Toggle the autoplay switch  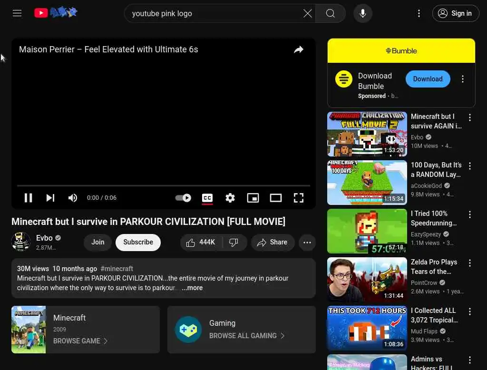[x=183, y=198]
